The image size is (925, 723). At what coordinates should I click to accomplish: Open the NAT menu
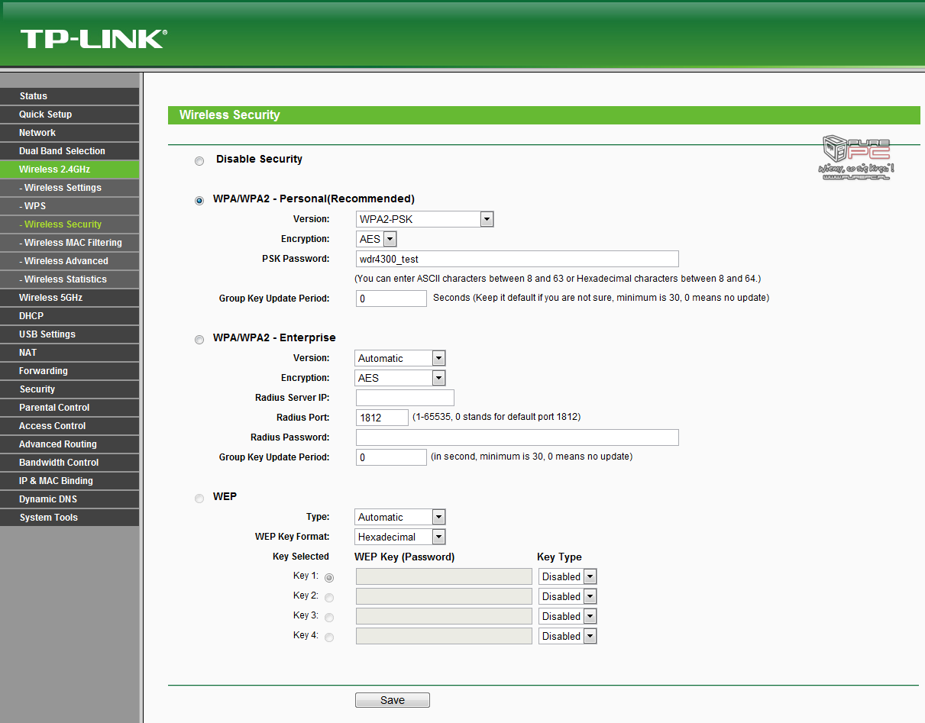click(x=70, y=353)
